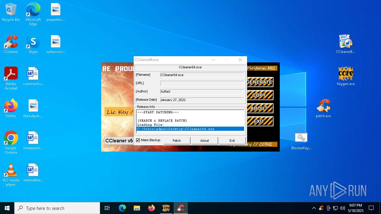Viewport: 381px width, 214px height.
Task: Open the clock showing 9:07 PM
Action: (x=356, y=208)
